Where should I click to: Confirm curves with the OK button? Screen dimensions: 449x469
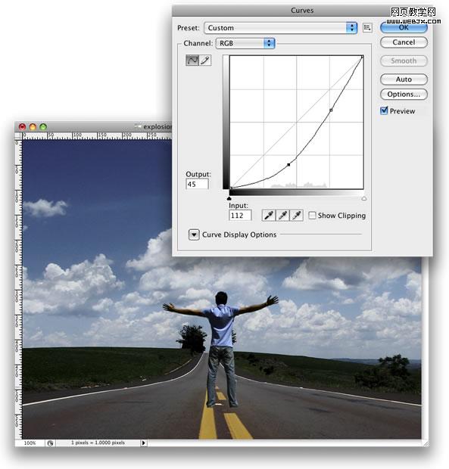coord(404,27)
